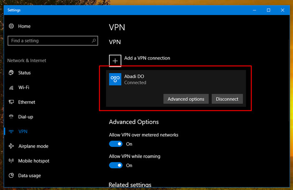The height and width of the screenshot is (190, 293).
Task: Click the Data usage pie icon
Action: click(x=11, y=175)
